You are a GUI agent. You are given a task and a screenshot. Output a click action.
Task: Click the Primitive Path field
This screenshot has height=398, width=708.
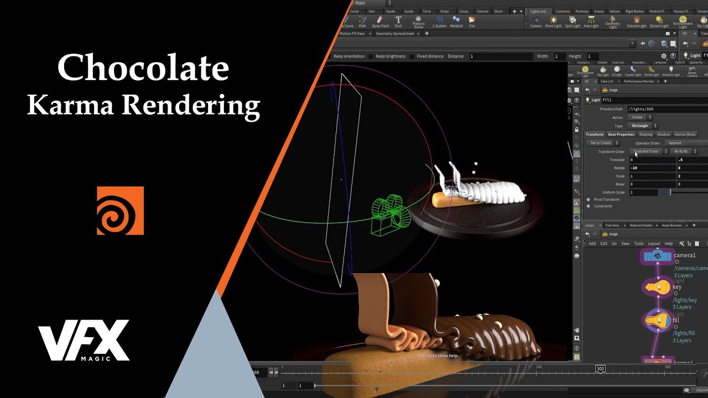pos(668,109)
